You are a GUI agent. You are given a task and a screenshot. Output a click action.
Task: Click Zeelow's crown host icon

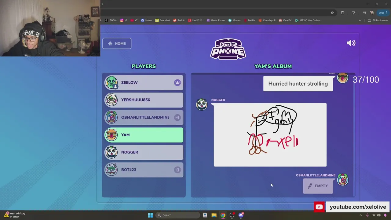tap(177, 82)
